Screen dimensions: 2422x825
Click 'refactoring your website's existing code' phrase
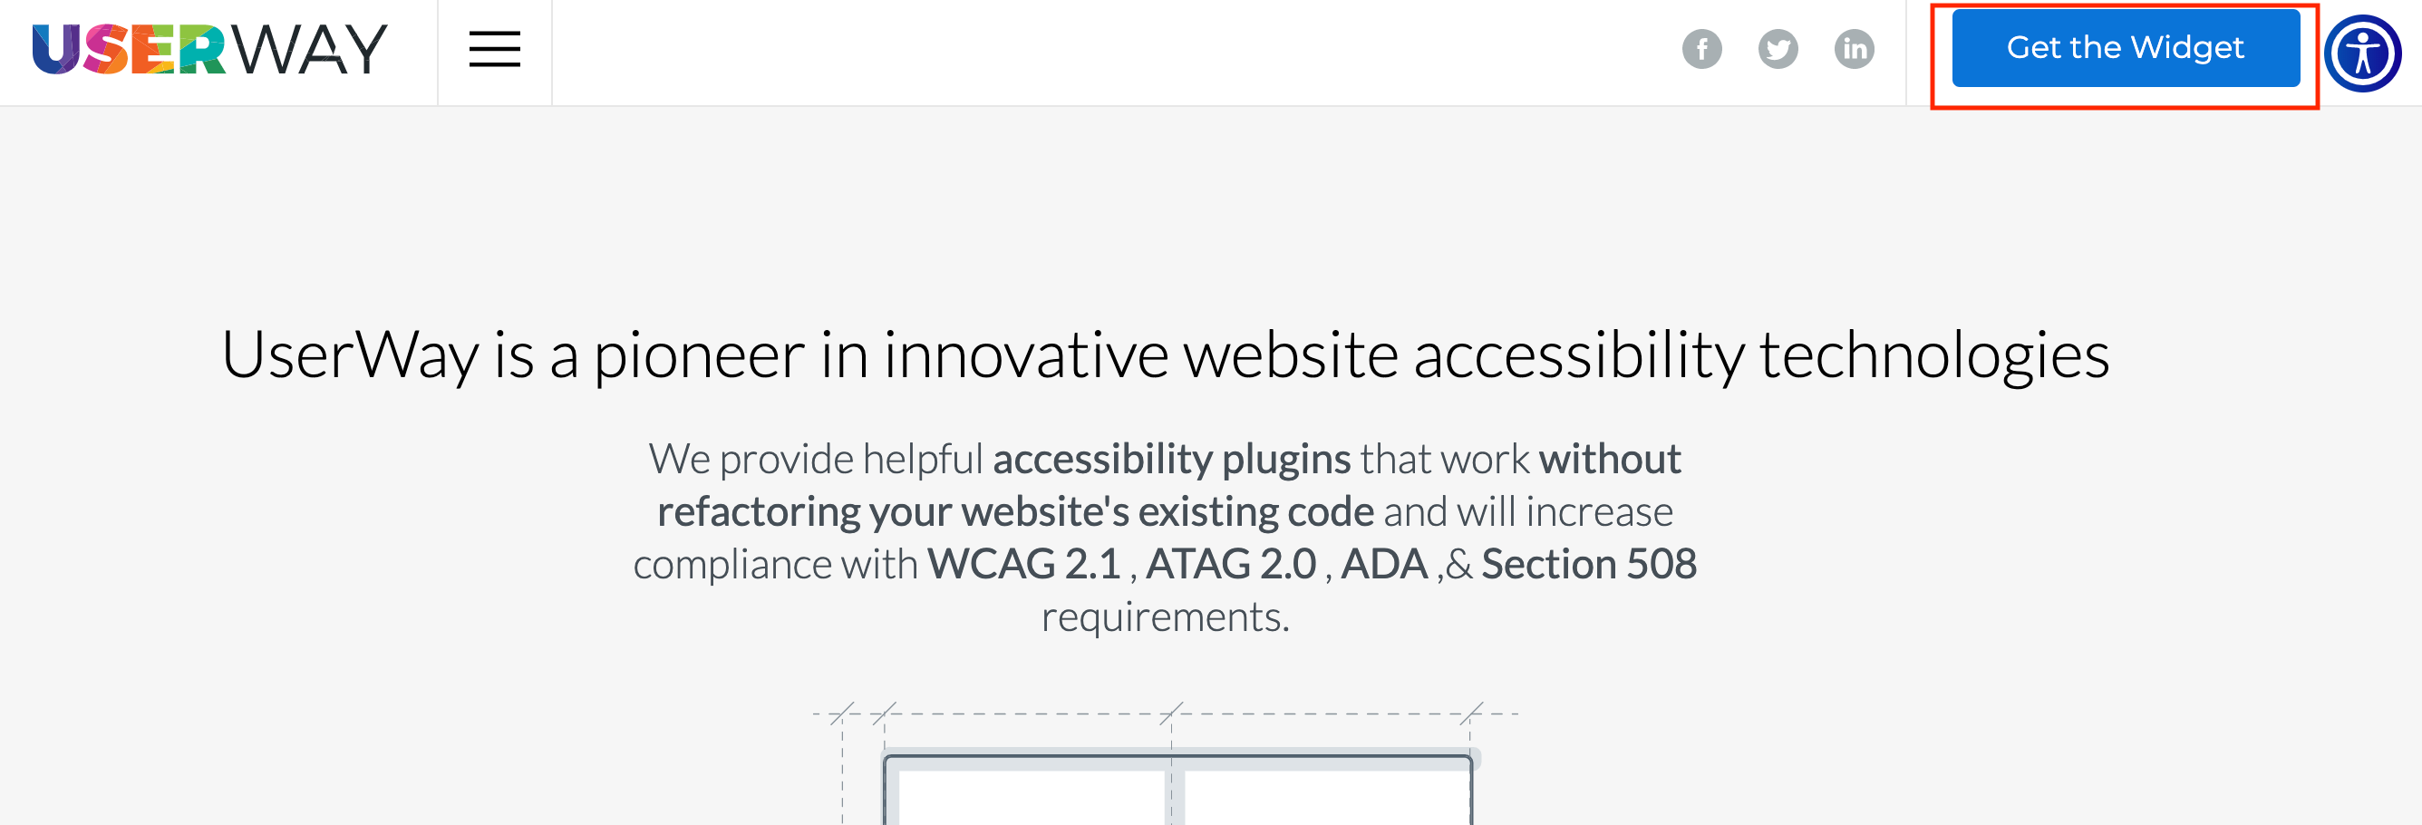(x=1015, y=513)
